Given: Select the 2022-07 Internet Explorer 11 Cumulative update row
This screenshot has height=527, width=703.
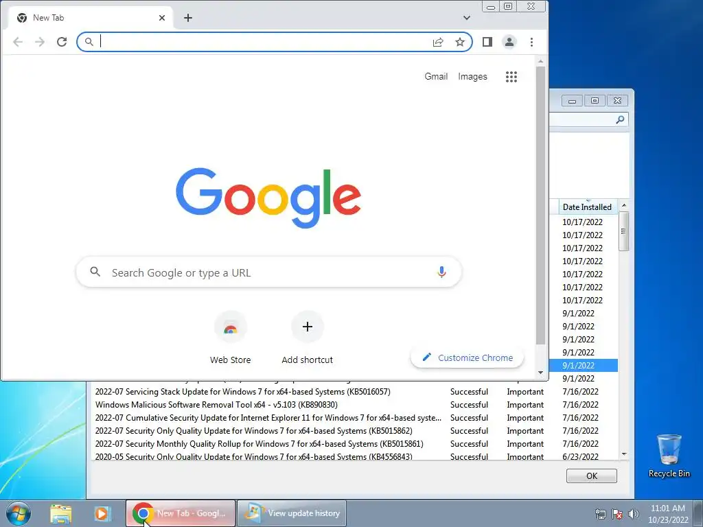Looking at the screenshot, I should (354, 418).
